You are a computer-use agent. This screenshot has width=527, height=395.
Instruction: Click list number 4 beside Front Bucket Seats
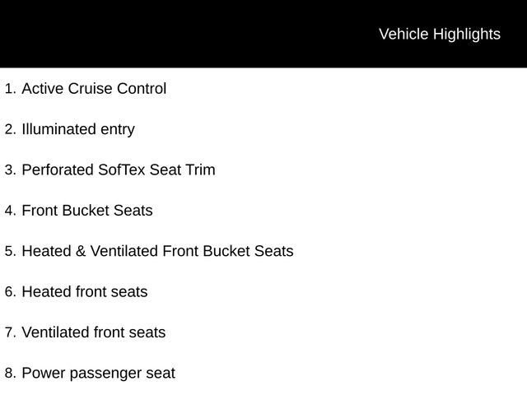(x=9, y=211)
